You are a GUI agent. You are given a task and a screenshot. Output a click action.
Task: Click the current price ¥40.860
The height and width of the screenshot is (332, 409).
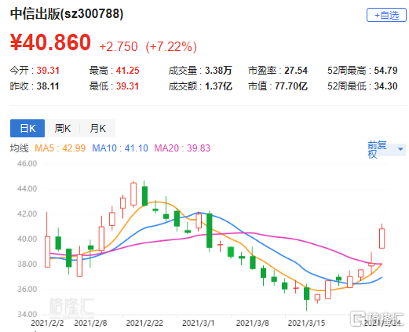[x=50, y=42]
